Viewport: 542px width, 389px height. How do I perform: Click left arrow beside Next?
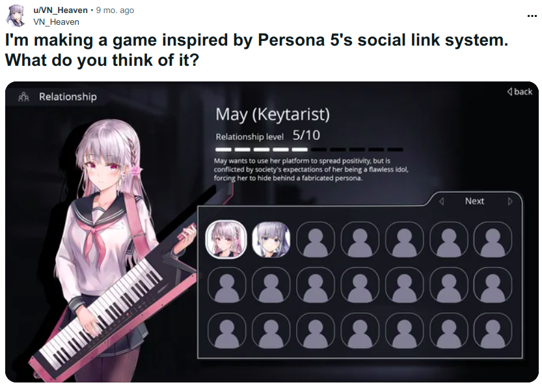click(x=441, y=201)
